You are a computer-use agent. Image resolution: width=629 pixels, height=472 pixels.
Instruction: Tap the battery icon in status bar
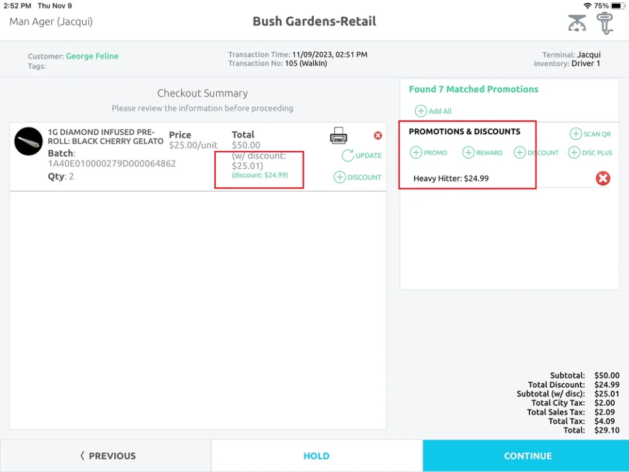[x=618, y=6]
